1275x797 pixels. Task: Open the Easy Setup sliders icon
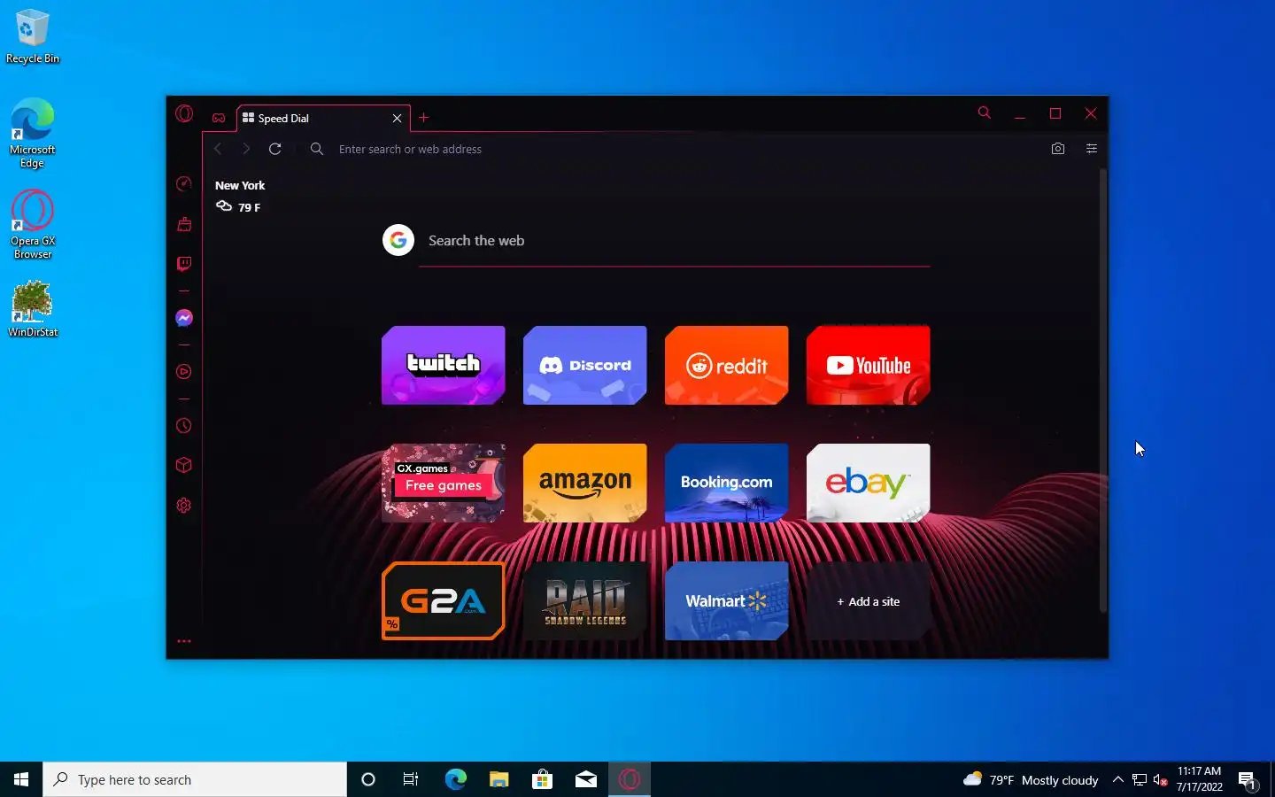[x=1092, y=149]
